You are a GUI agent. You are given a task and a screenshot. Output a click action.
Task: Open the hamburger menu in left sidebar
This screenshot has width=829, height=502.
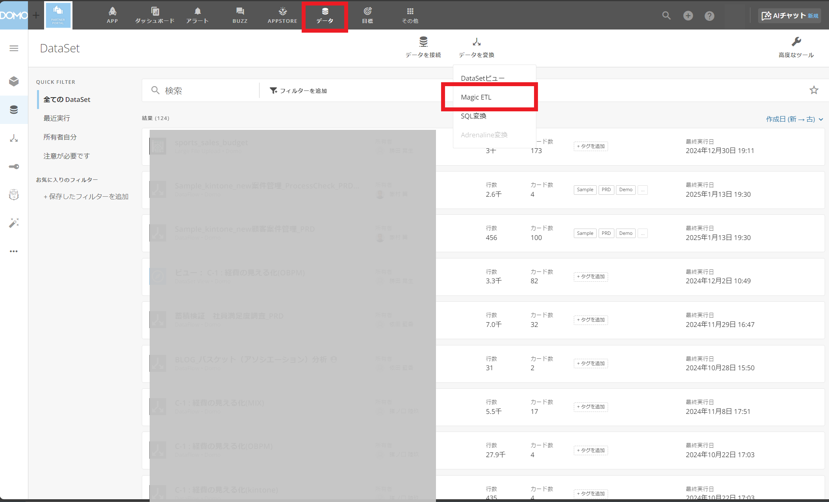(14, 48)
